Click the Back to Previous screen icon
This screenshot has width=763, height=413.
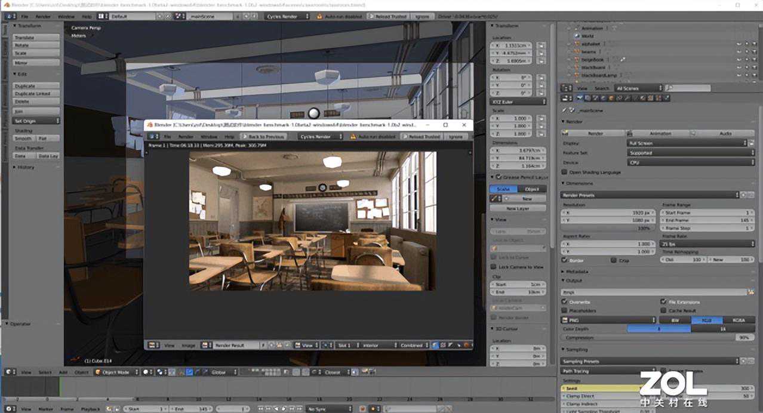263,137
